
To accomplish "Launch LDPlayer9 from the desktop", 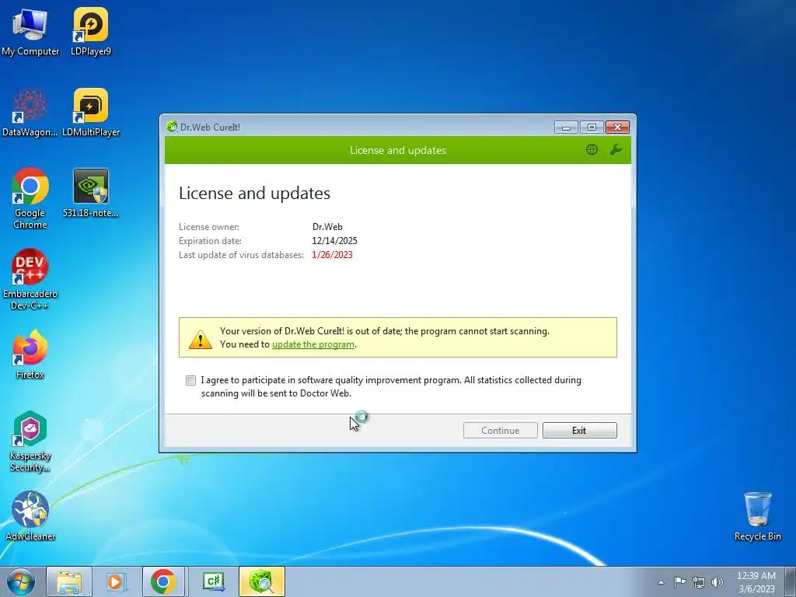I will point(90,32).
